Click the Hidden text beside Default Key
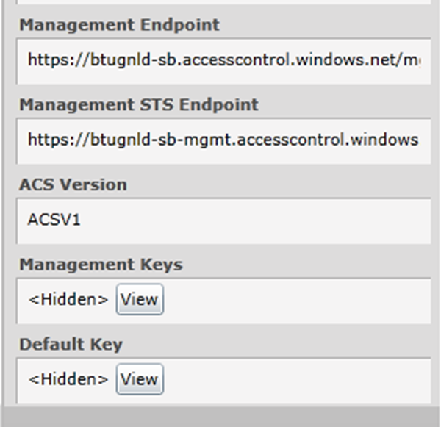441x427 pixels. point(68,379)
